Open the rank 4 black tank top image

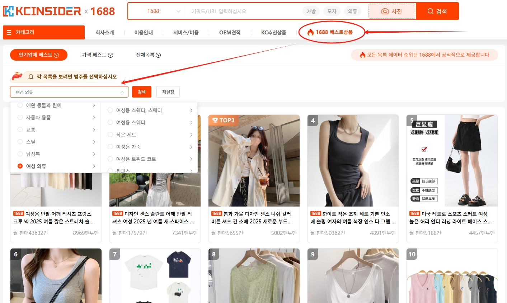click(x=353, y=161)
